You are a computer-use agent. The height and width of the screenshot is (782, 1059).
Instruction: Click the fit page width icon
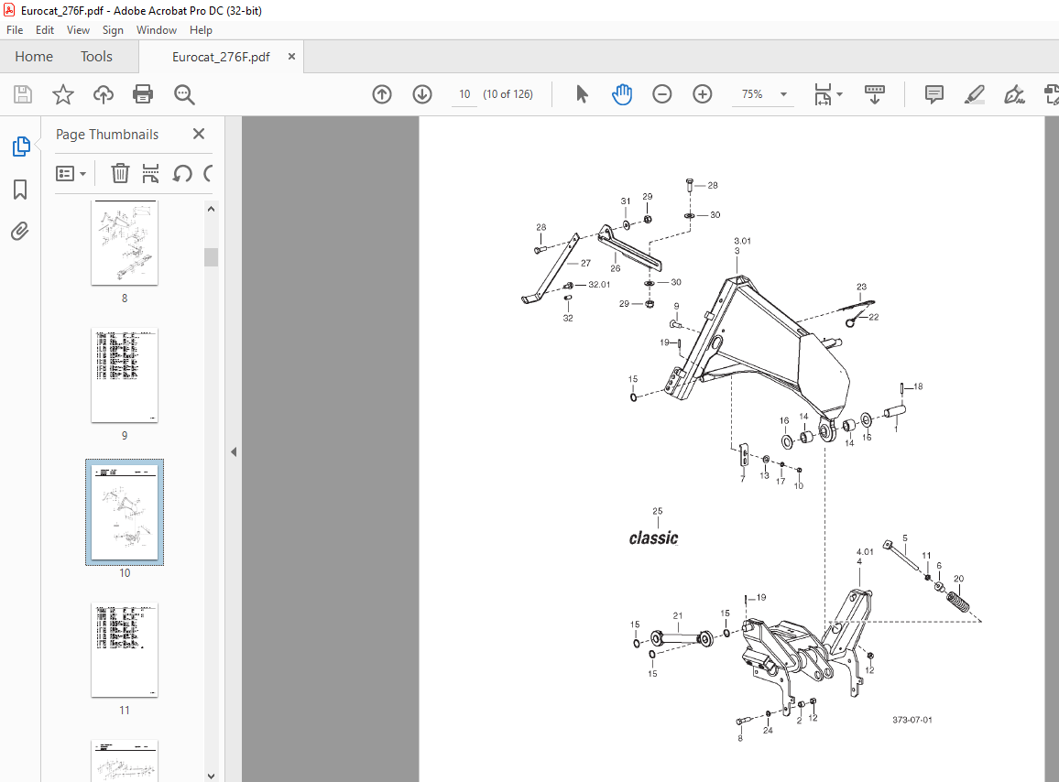point(823,94)
